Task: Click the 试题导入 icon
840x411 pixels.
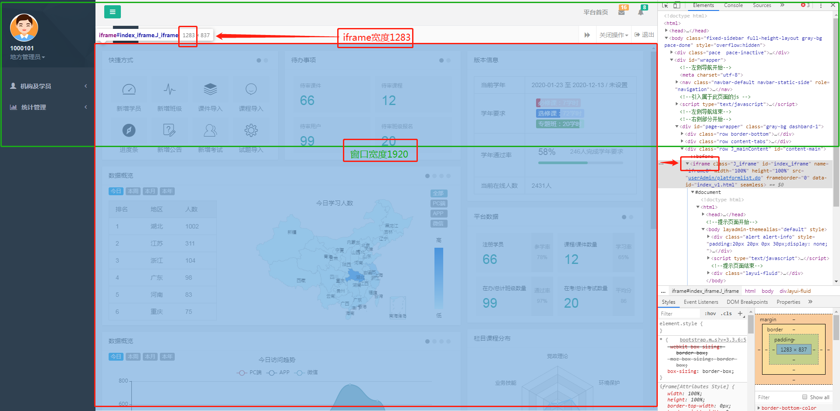Action: coord(251,130)
